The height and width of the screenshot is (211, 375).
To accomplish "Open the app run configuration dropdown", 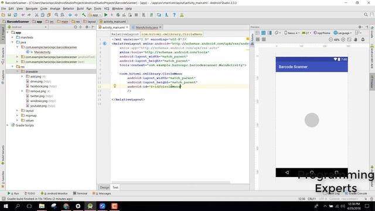I will click(x=95, y=15).
